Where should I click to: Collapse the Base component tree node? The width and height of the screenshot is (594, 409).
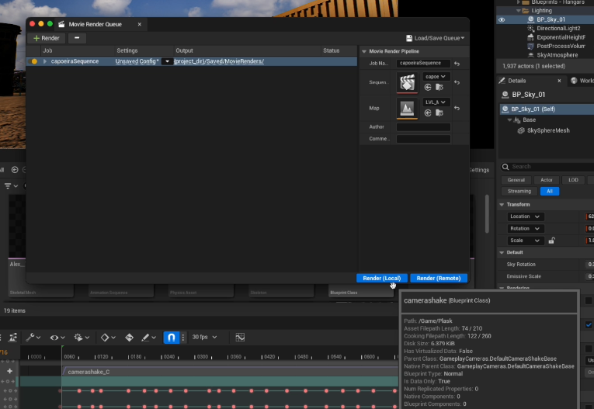(509, 120)
